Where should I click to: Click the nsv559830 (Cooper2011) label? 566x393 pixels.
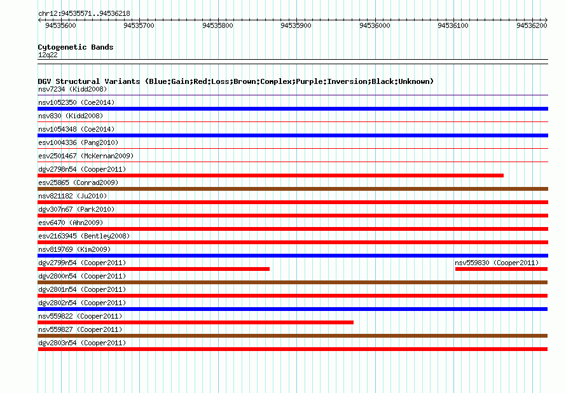click(x=497, y=263)
